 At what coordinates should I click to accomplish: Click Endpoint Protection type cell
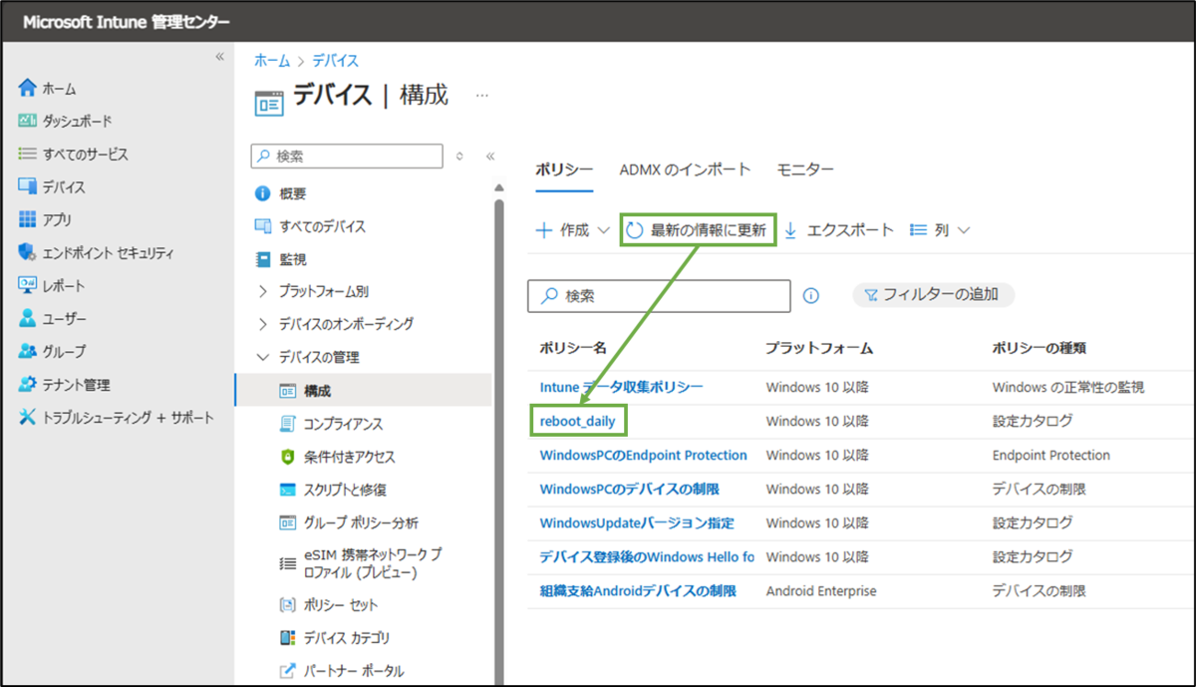point(1050,456)
